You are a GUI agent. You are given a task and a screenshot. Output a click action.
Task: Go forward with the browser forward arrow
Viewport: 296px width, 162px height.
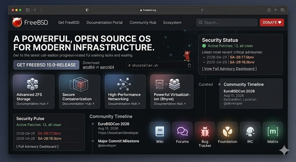(41, 10)
